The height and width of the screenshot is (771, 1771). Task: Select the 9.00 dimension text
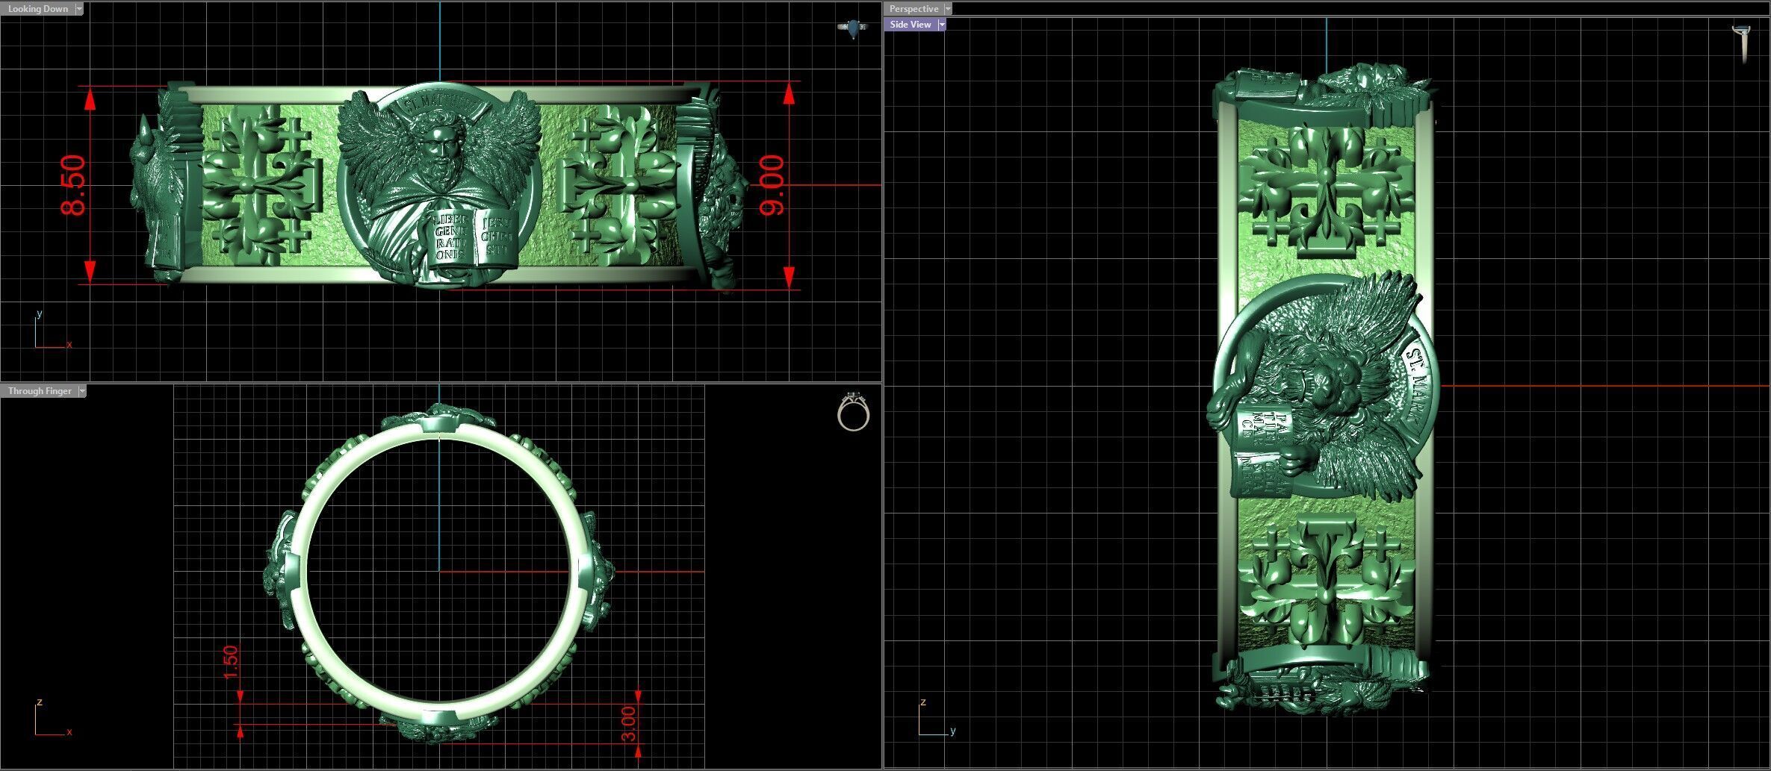772,185
